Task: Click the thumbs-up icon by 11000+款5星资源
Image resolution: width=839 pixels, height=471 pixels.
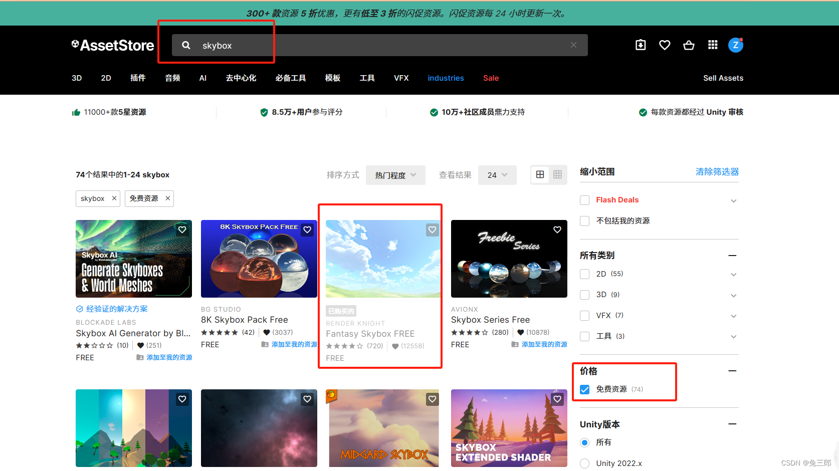Action: [76, 112]
